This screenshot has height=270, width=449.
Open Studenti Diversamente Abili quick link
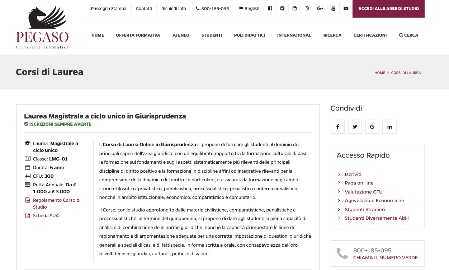pos(377,218)
